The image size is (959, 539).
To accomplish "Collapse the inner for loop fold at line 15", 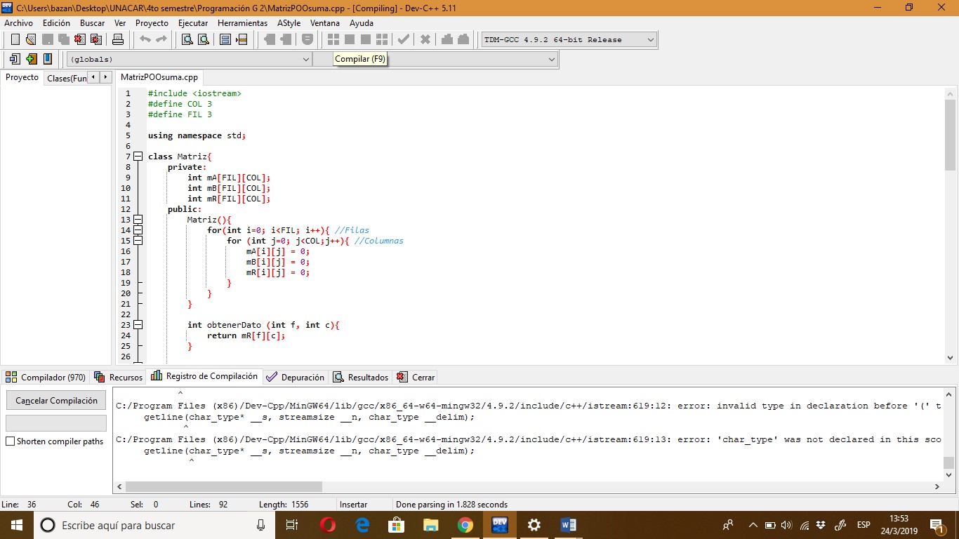I will coord(138,241).
